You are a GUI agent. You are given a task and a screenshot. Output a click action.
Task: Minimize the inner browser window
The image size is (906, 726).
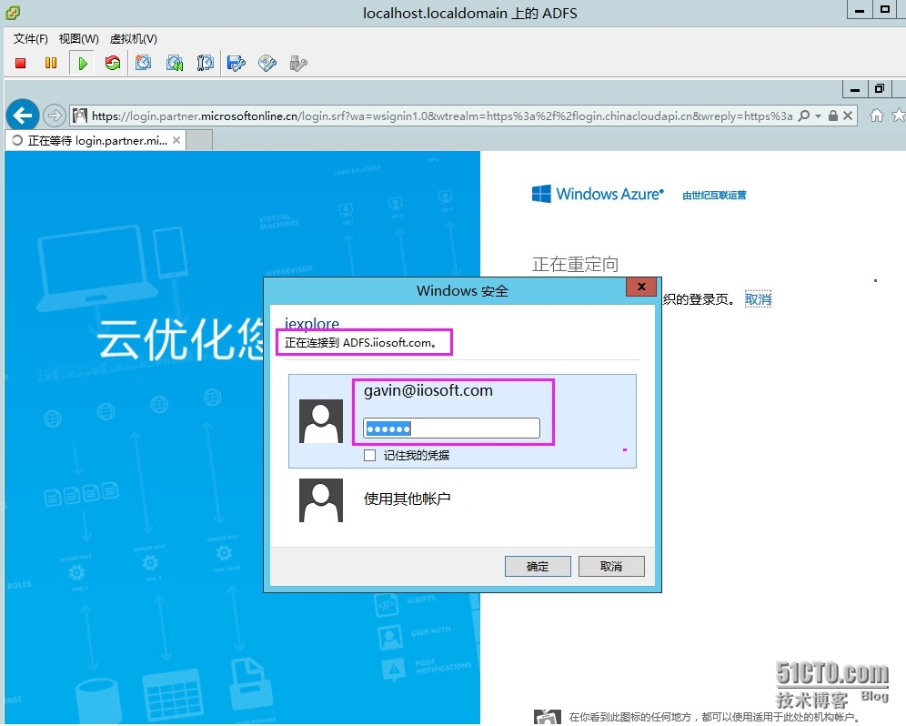coord(855,89)
